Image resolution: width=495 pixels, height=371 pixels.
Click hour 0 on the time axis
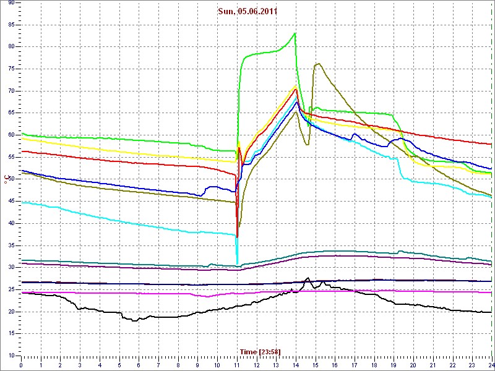point(21,365)
